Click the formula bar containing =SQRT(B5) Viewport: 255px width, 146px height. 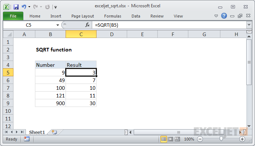169,25
